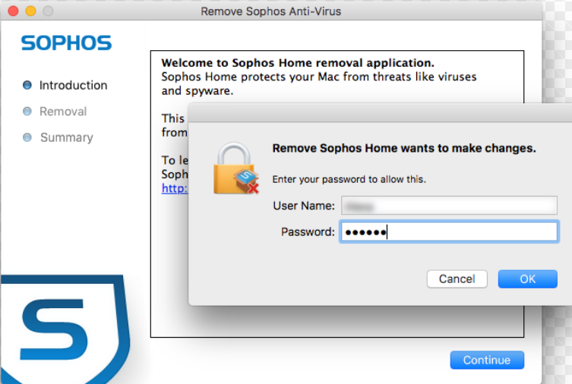The height and width of the screenshot is (384, 572).
Task: Open the partially hidden http link
Action: coord(174,188)
